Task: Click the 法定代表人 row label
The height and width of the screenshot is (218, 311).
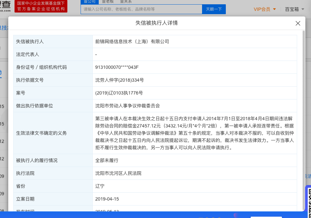Action: coord(27,54)
